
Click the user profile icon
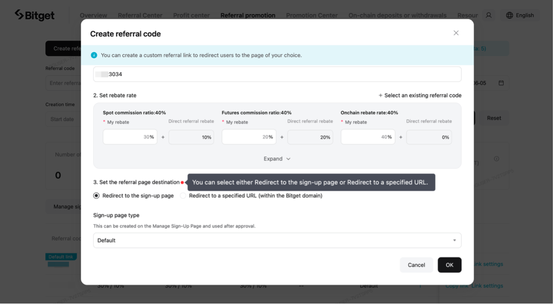(x=488, y=15)
